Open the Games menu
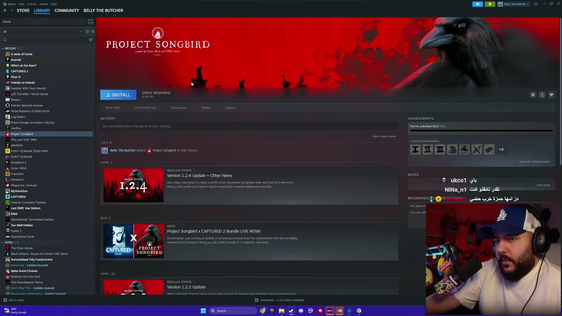Image resolution: width=562 pixels, height=316 pixels. [43, 4]
